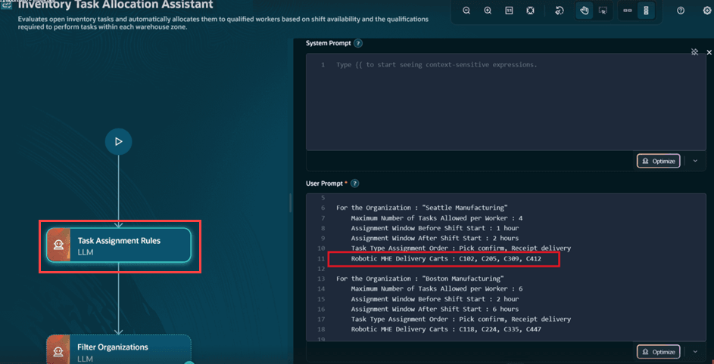
Task: Switch to vertical layout orientation
Action: click(646, 11)
